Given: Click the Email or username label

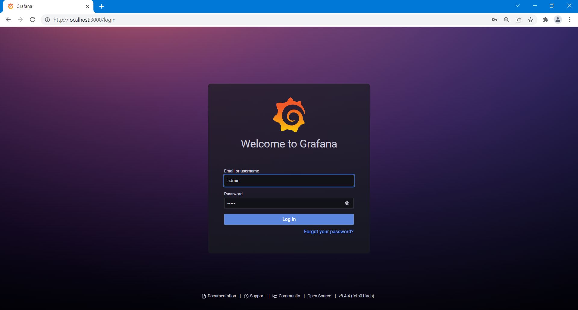Looking at the screenshot, I should 241,171.
